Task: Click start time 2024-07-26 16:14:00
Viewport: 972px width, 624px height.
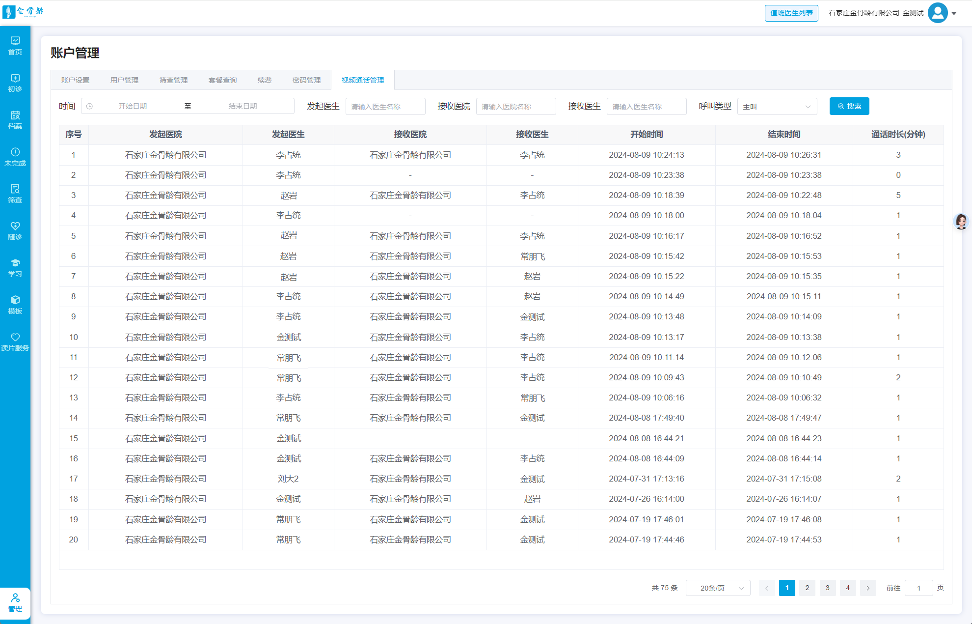Action: coord(647,499)
